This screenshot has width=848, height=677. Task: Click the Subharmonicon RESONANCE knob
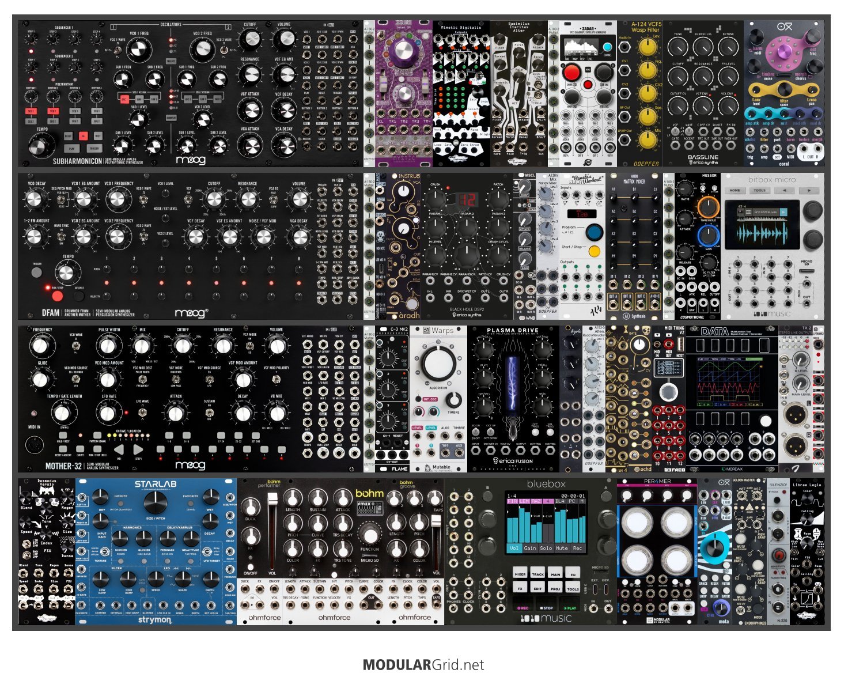(x=250, y=74)
